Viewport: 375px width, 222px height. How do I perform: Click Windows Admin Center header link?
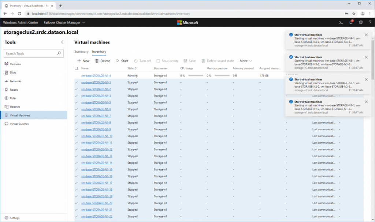coord(21,22)
